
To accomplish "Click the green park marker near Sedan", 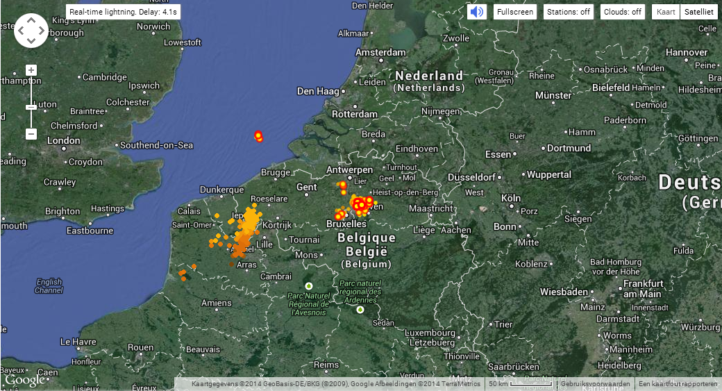I will 360,310.
